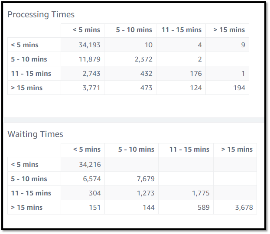Click the Waiting Times table title
Image resolution: width=270 pixels, height=234 pixels.
pyautogui.click(x=36, y=134)
